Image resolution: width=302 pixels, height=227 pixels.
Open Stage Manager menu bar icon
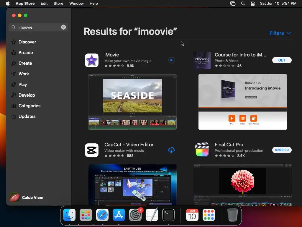pos(233,4)
